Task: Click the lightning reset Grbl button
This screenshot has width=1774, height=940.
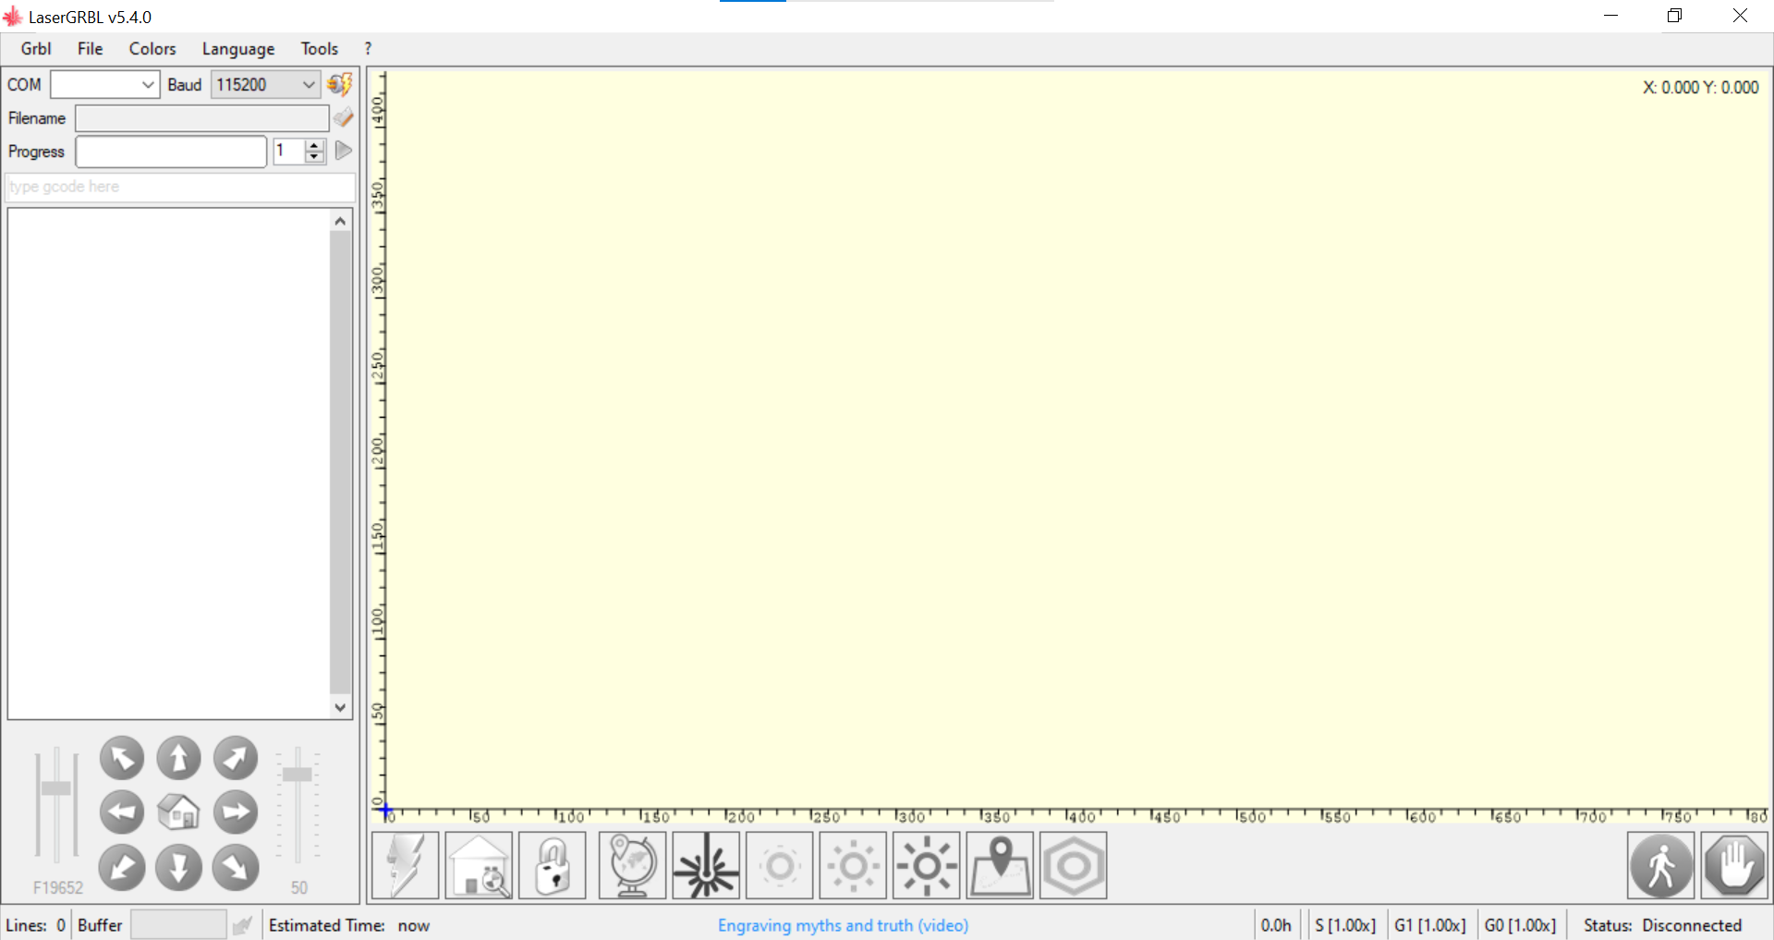Action: click(406, 865)
